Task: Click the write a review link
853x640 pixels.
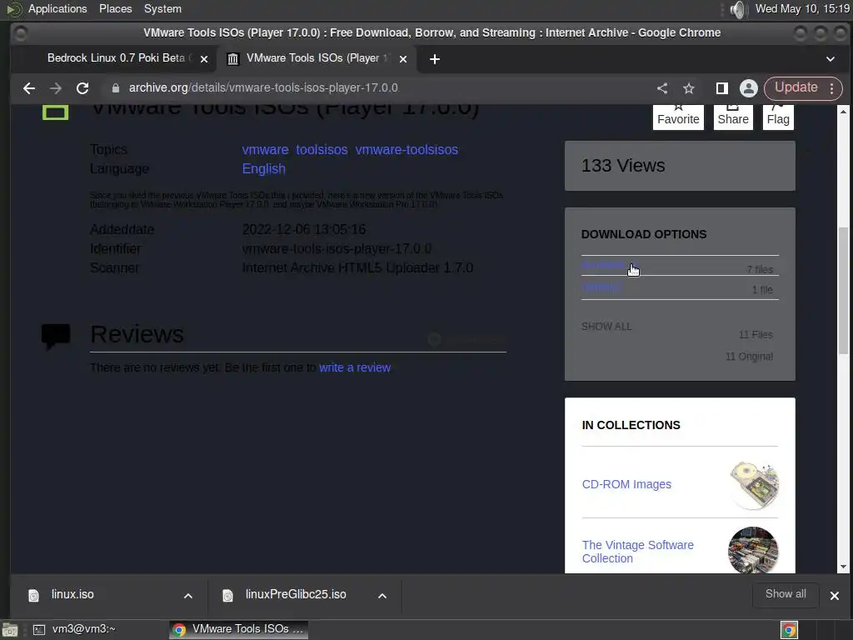Action: click(355, 367)
